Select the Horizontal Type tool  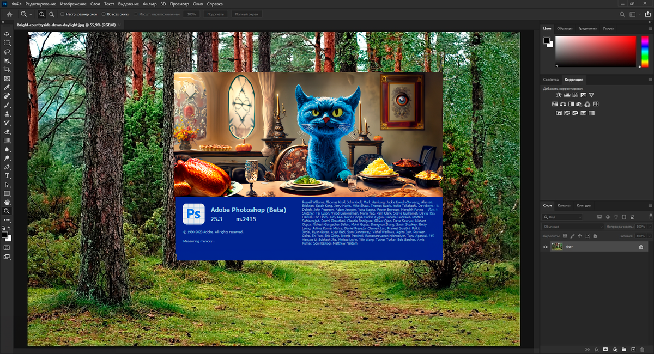7,175
